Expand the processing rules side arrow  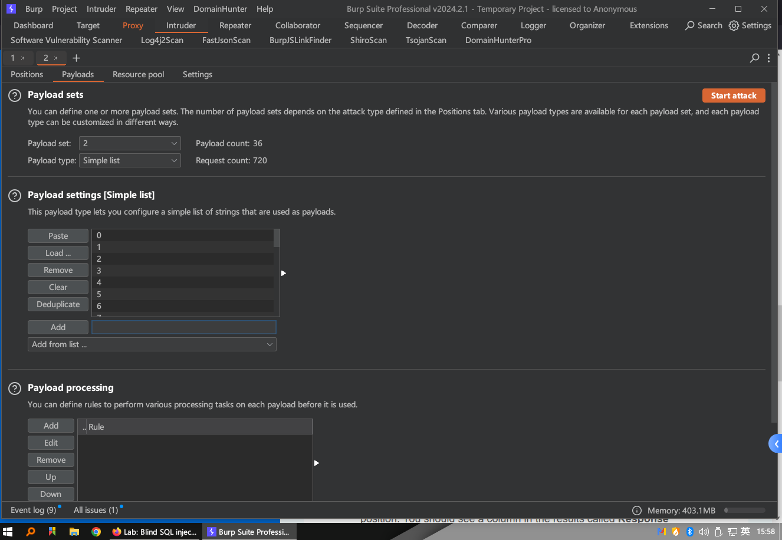pos(317,463)
